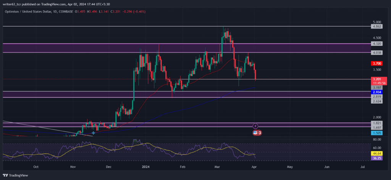Screen dimensions: 391x180
Task: Click the 11:45:56 countdown timer label
Action: tap(379, 83)
